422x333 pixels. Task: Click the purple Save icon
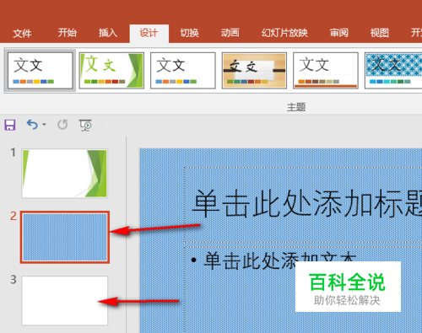10,125
